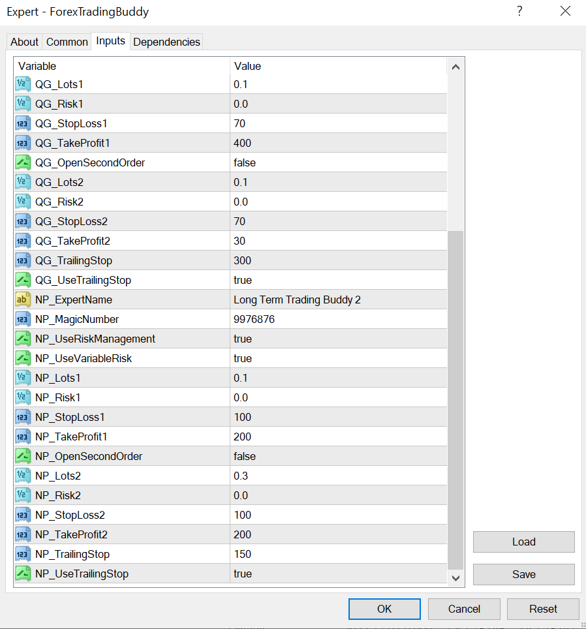
Task: Click the vertical scrollbar thumb
Action: click(x=455, y=399)
